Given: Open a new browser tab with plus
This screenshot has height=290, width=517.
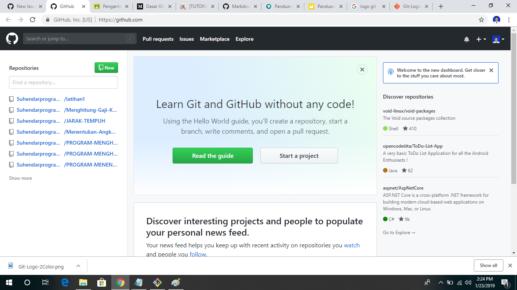Looking at the screenshot, I should 441,6.
